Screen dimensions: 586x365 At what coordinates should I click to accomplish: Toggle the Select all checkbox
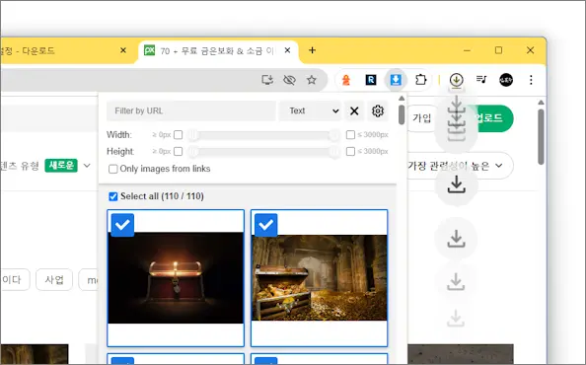coord(112,196)
